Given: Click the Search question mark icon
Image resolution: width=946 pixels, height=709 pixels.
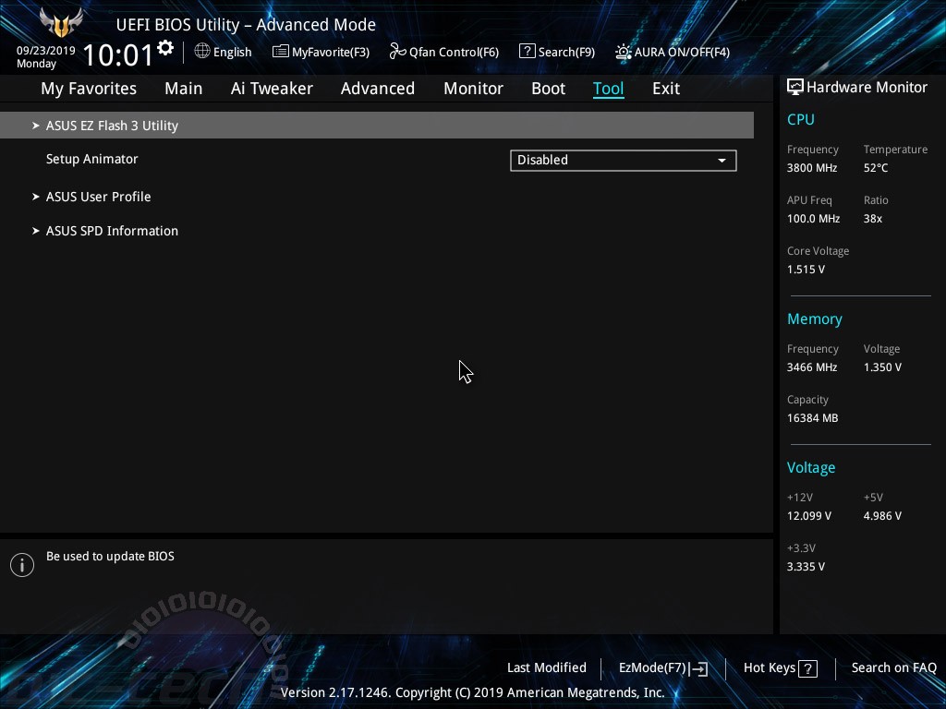Looking at the screenshot, I should click(x=527, y=52).
